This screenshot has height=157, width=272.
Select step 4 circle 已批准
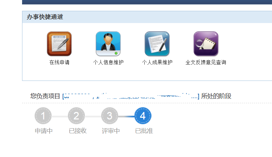click(x=143, y=116)
